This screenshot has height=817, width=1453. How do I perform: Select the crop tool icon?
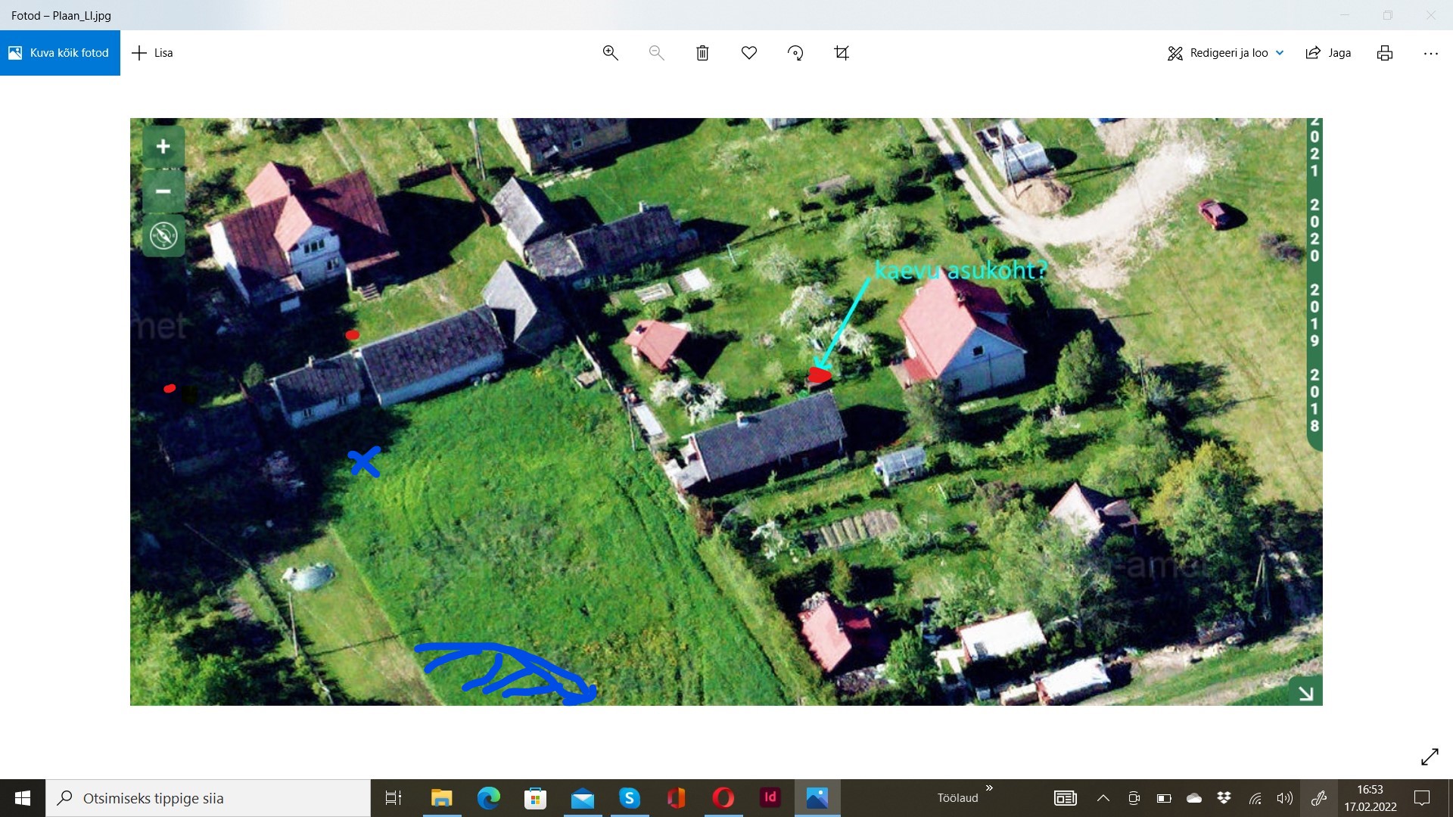coord(842,53)
